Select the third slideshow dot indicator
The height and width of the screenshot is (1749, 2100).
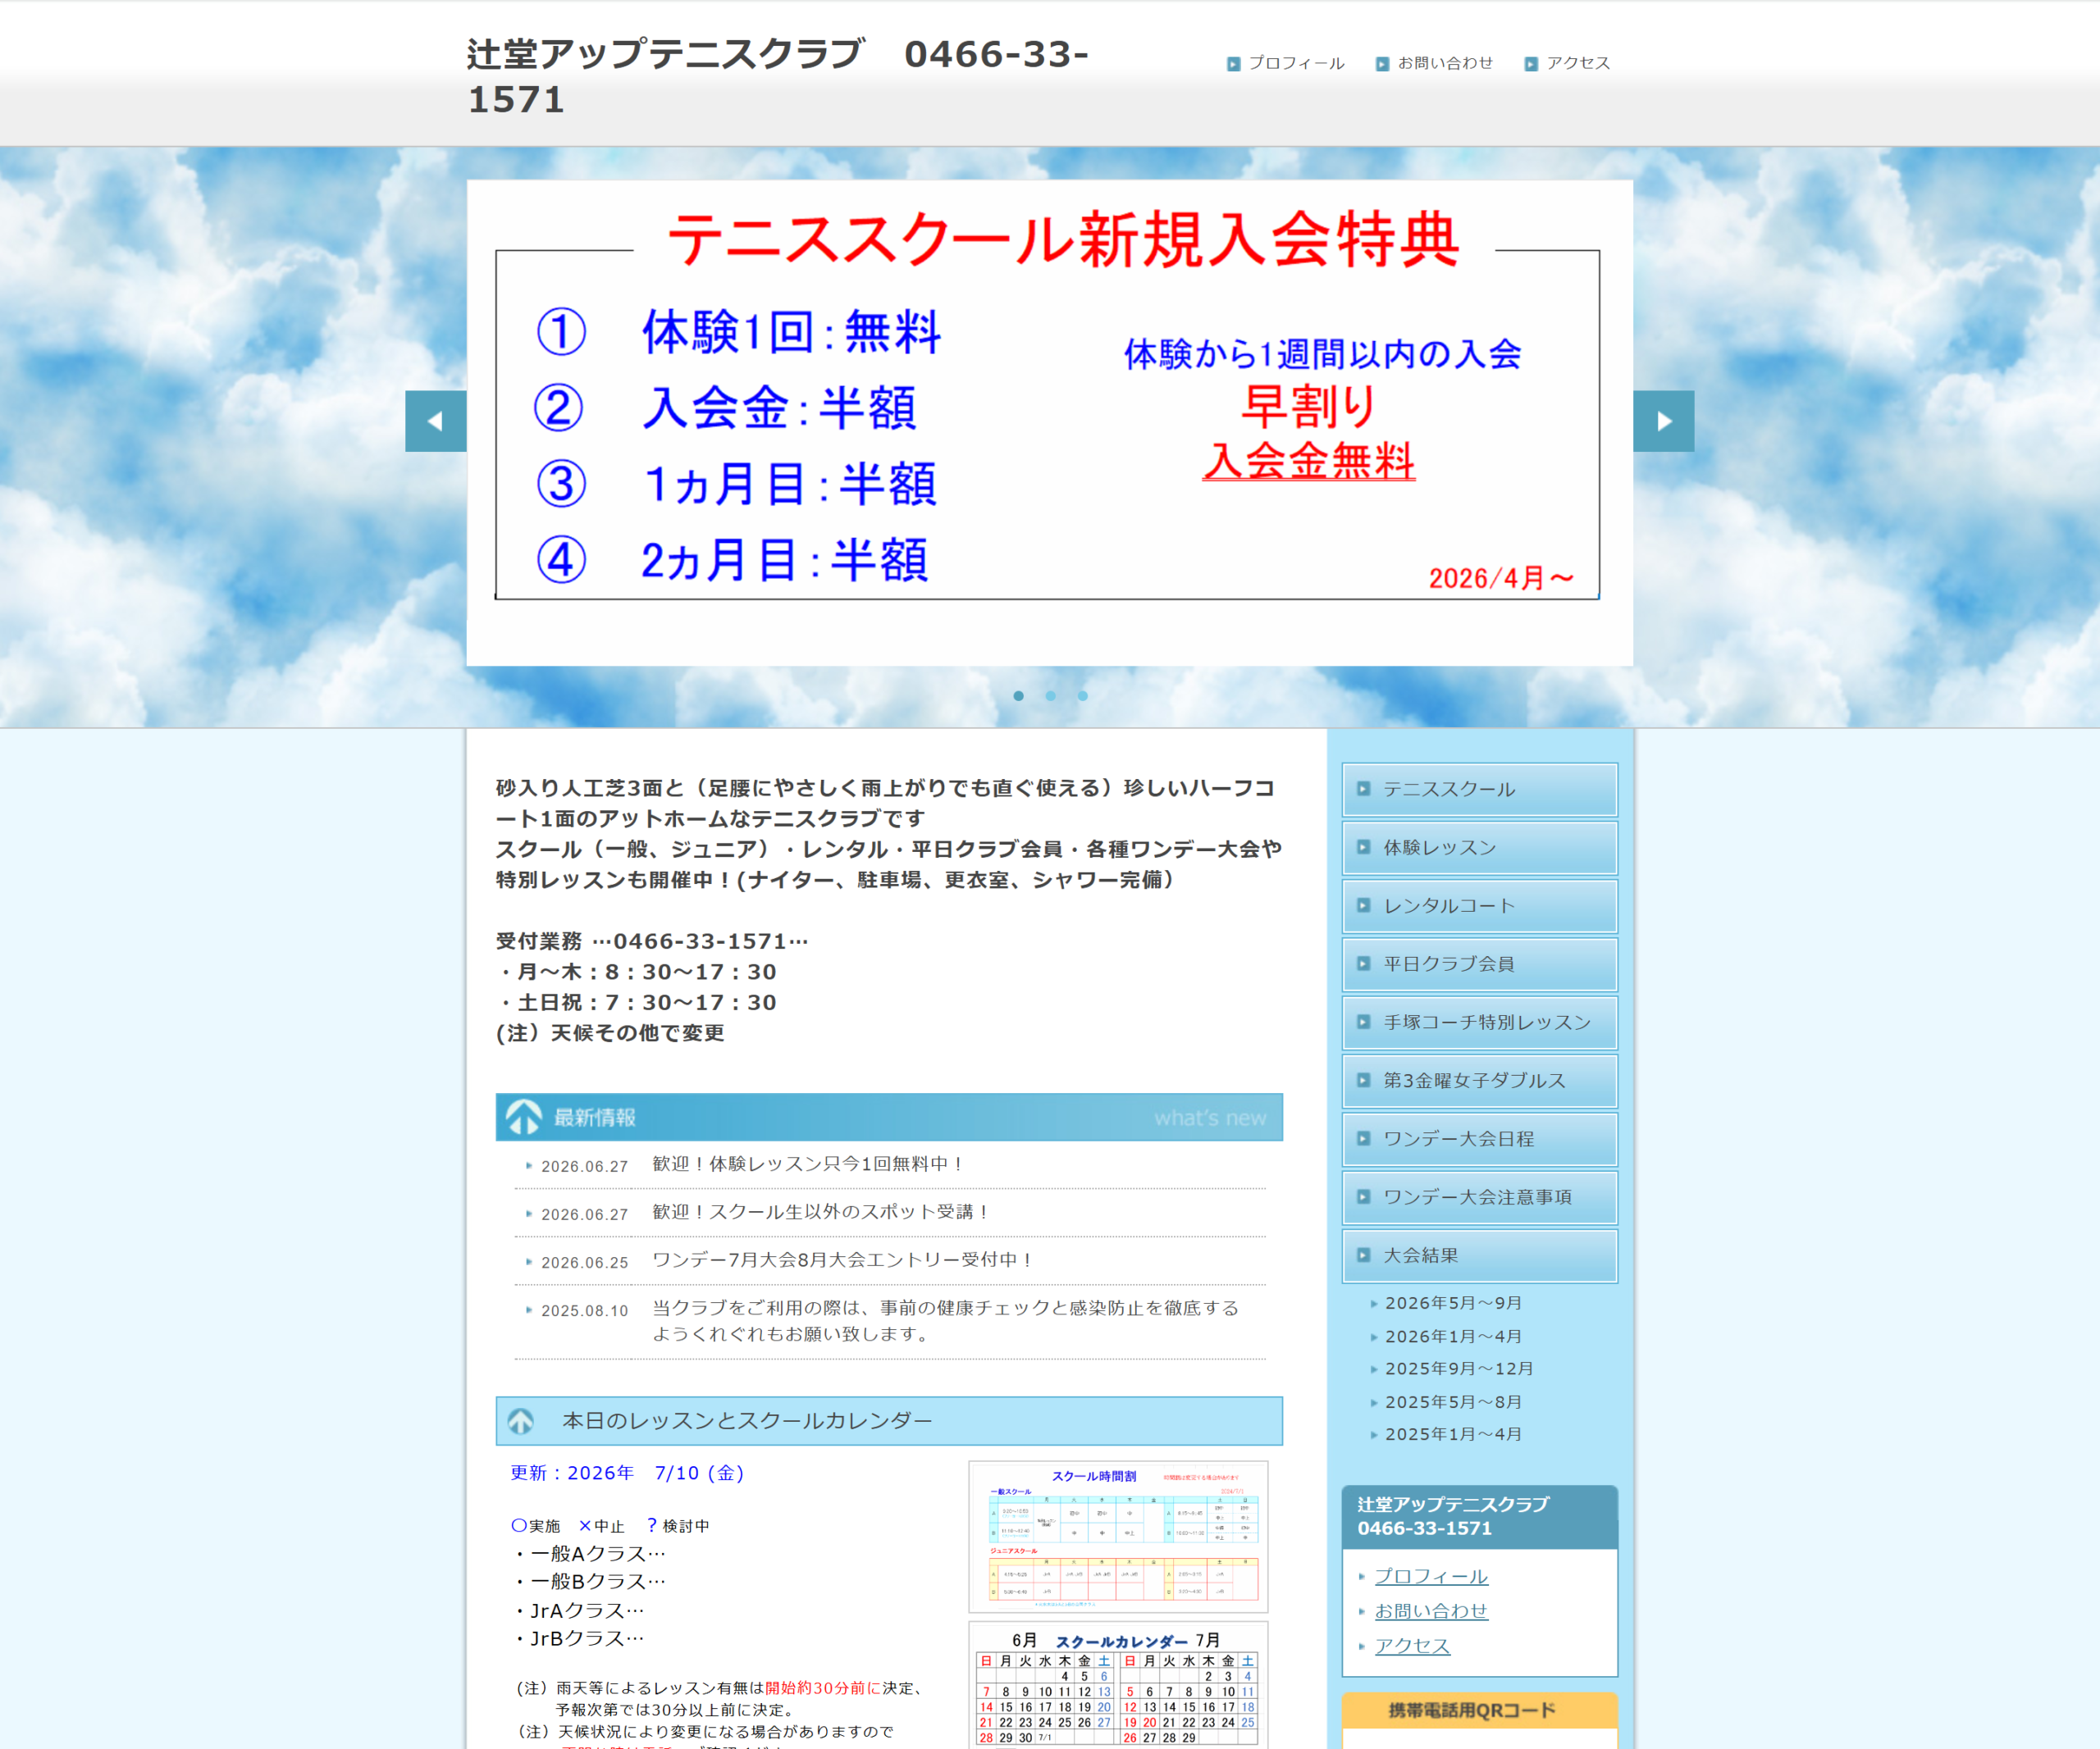(x=1082, y=695)
